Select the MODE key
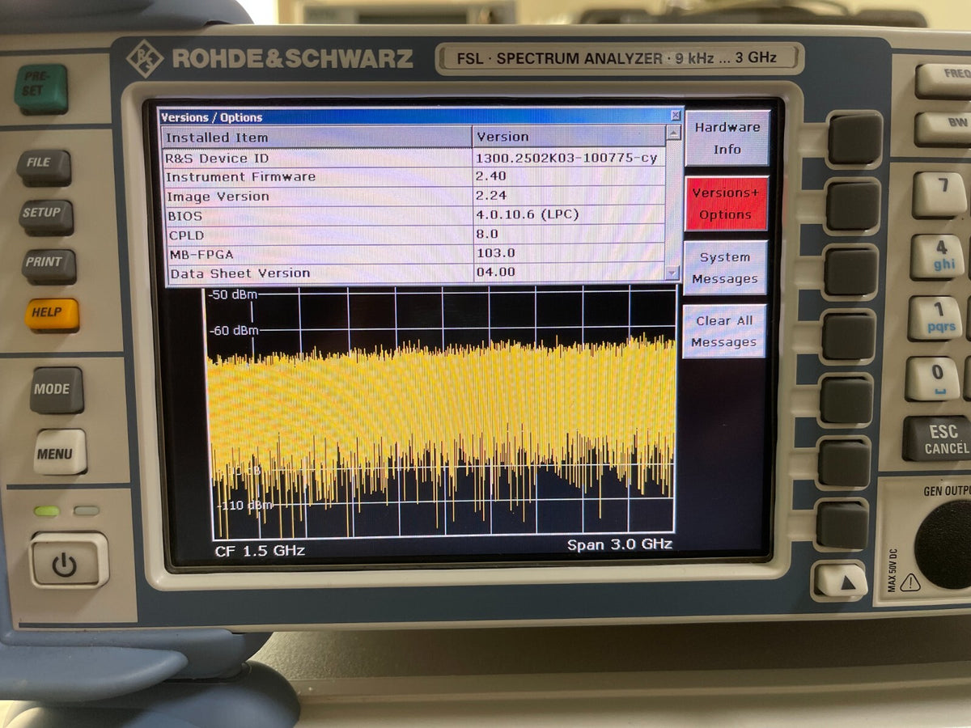This screenshot has height=728, width=971. [57, 391]
